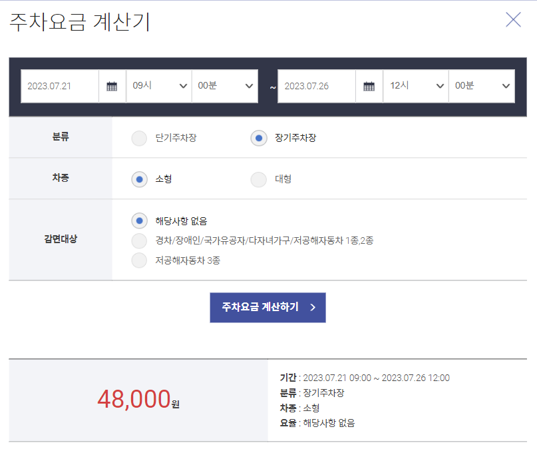The image size is (537, 463).
Task: Select the 단기주차장 radio option
Action: point(139,138)
